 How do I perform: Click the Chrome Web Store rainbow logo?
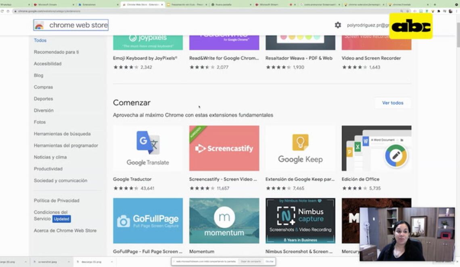39,25
